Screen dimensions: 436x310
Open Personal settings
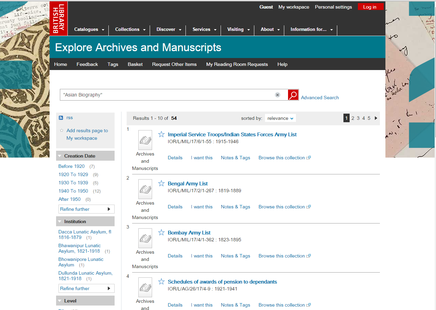click(333, 7)
